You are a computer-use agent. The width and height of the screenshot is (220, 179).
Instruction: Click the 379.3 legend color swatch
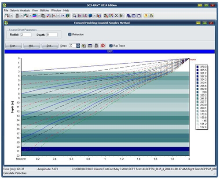[198, 67]
